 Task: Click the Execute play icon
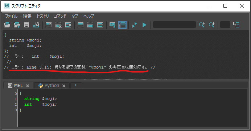click(144, 25)
